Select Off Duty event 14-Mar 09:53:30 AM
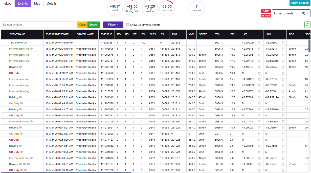The height and width of the screenshot is (173, 311). pyautogui.click(x=14, y=140)
